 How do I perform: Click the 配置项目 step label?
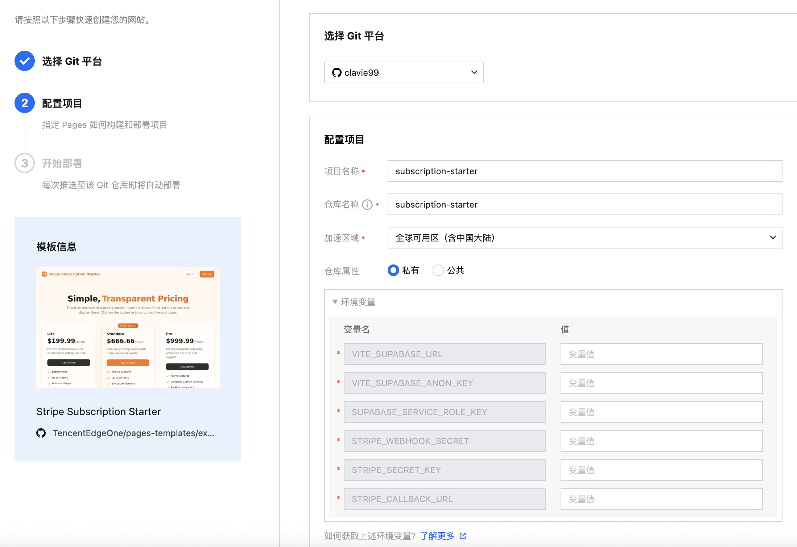[62, 103]
